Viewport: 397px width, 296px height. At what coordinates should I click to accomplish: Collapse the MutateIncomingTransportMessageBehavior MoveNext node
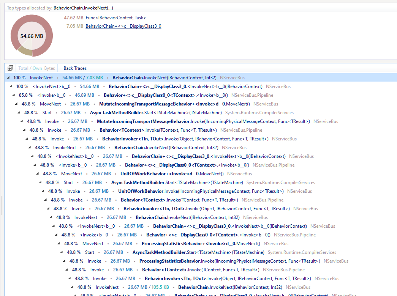[16, 104]
